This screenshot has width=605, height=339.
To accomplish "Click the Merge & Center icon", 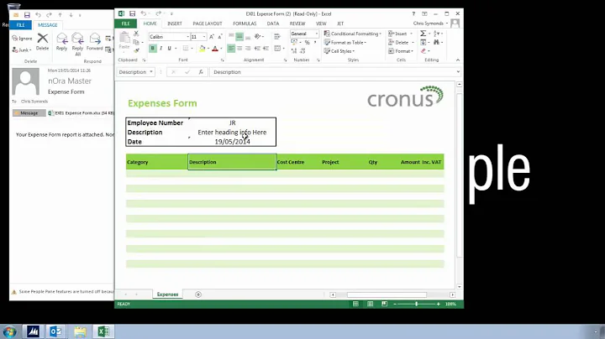I will (277, 48).
